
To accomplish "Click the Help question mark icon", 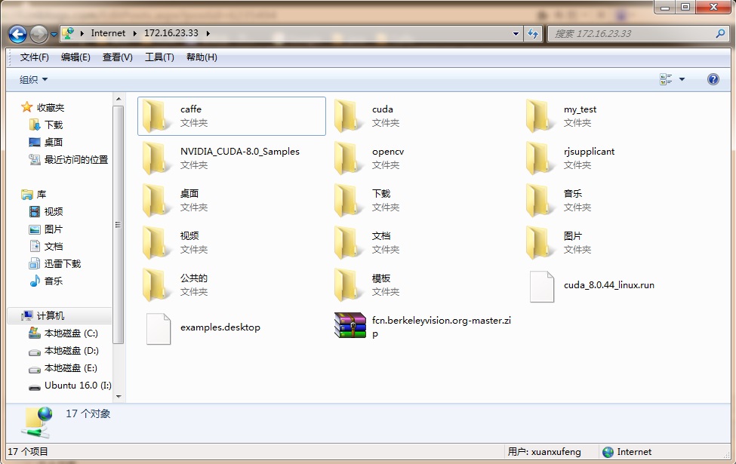I will click(713, 79).
